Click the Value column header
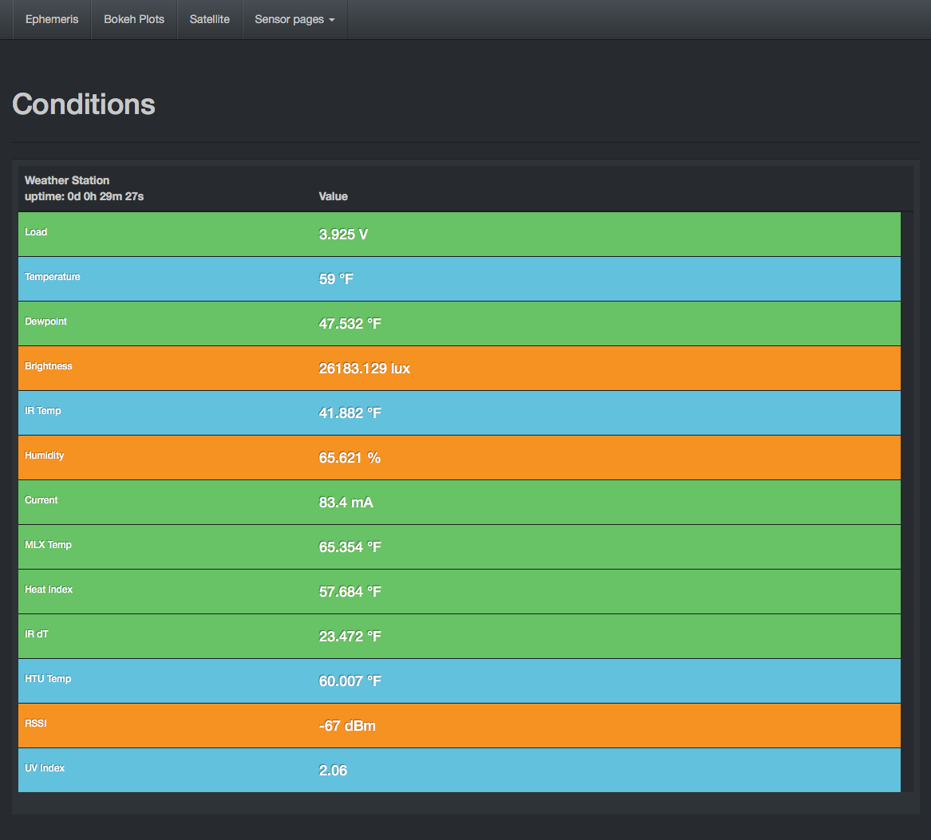This screenshot has width=931, height=840. 333,196
